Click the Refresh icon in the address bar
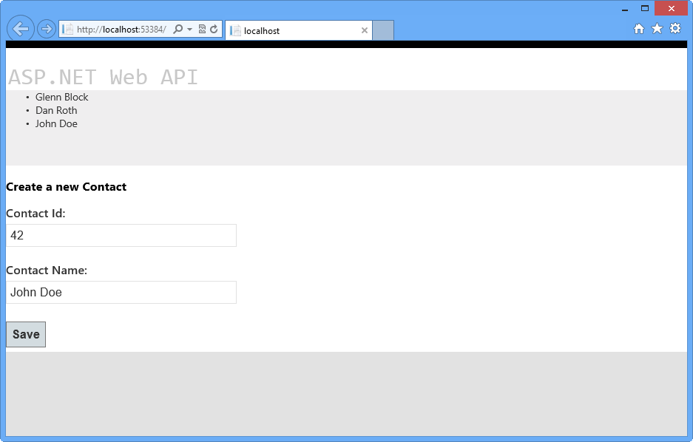This screenshot has height=442, width=693. (x=214, y=28)
